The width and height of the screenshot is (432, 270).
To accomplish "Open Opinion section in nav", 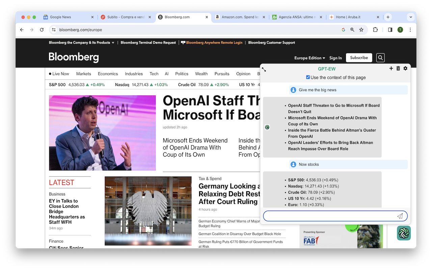I will [x=243, y=74].
